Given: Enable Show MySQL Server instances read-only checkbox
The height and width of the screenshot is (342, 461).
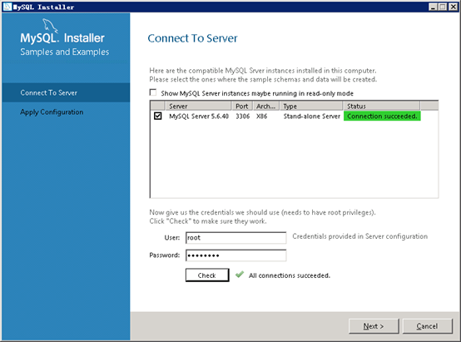Looking at the screenshot, I should point(153,93).
